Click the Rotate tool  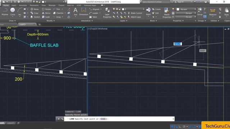(x=46, y=9)
